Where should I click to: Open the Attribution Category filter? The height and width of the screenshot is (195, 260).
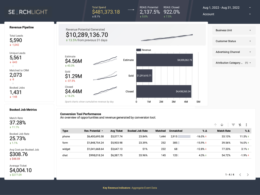click(x=234, y=63)
